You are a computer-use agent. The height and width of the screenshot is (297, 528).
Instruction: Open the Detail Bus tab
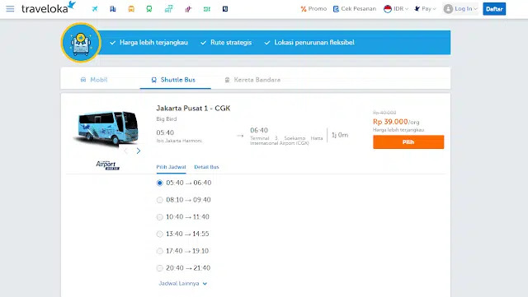[206, 167]
